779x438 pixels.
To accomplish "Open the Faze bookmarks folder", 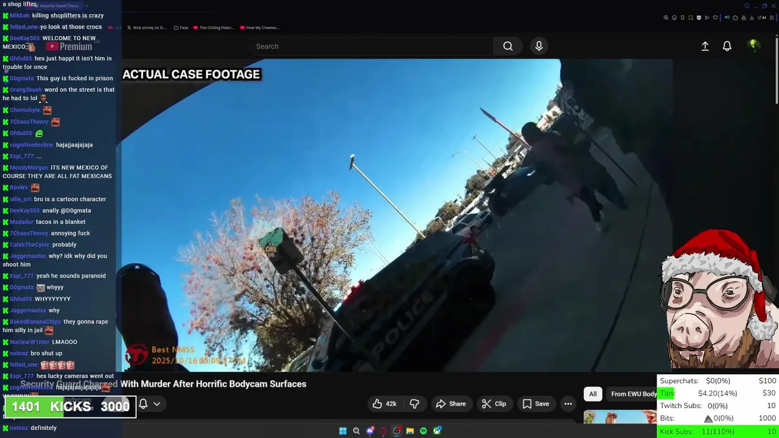I will click(181, 27).
